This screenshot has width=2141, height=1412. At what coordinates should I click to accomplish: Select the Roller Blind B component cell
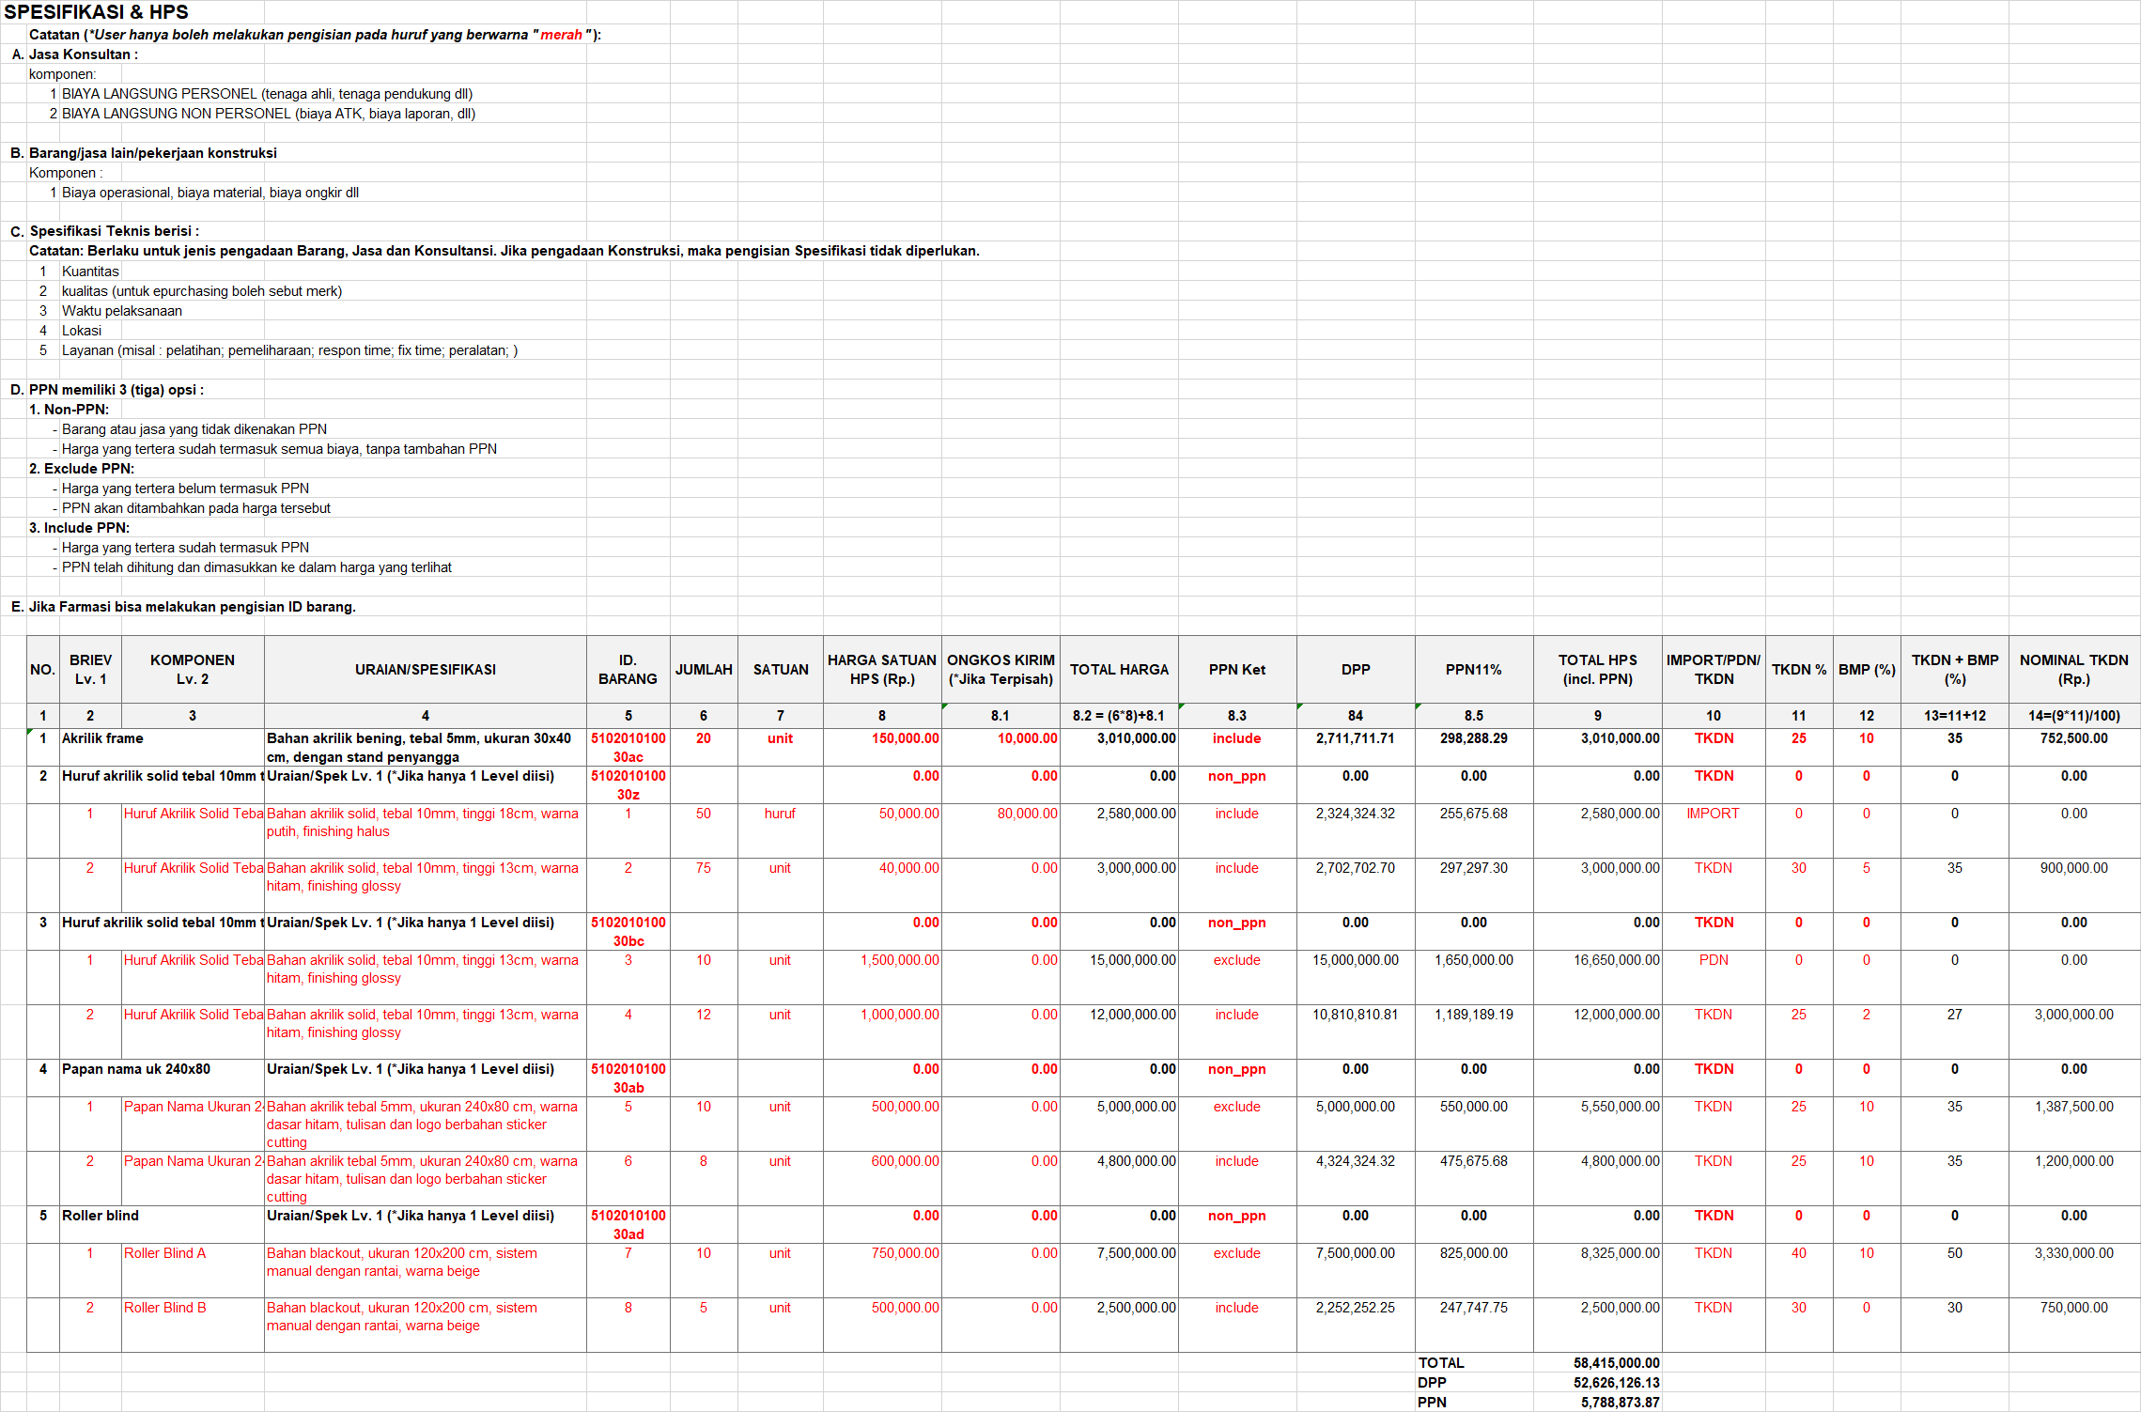pos(165,1308)
